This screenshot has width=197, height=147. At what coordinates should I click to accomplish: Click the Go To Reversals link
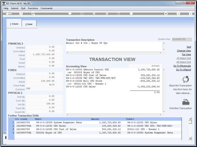click(182, 66)
